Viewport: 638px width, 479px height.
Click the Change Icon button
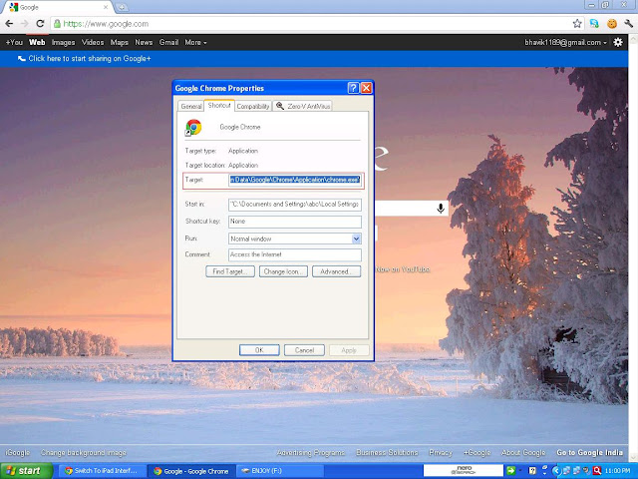click(283, 271)
